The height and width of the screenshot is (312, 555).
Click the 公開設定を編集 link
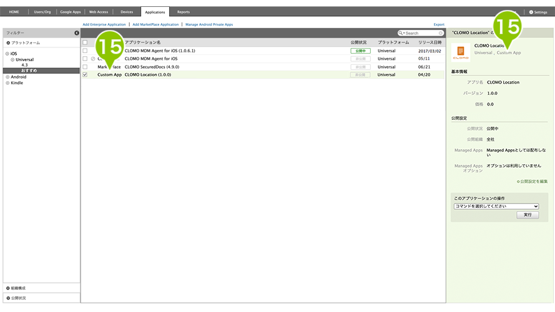point(533,182)
